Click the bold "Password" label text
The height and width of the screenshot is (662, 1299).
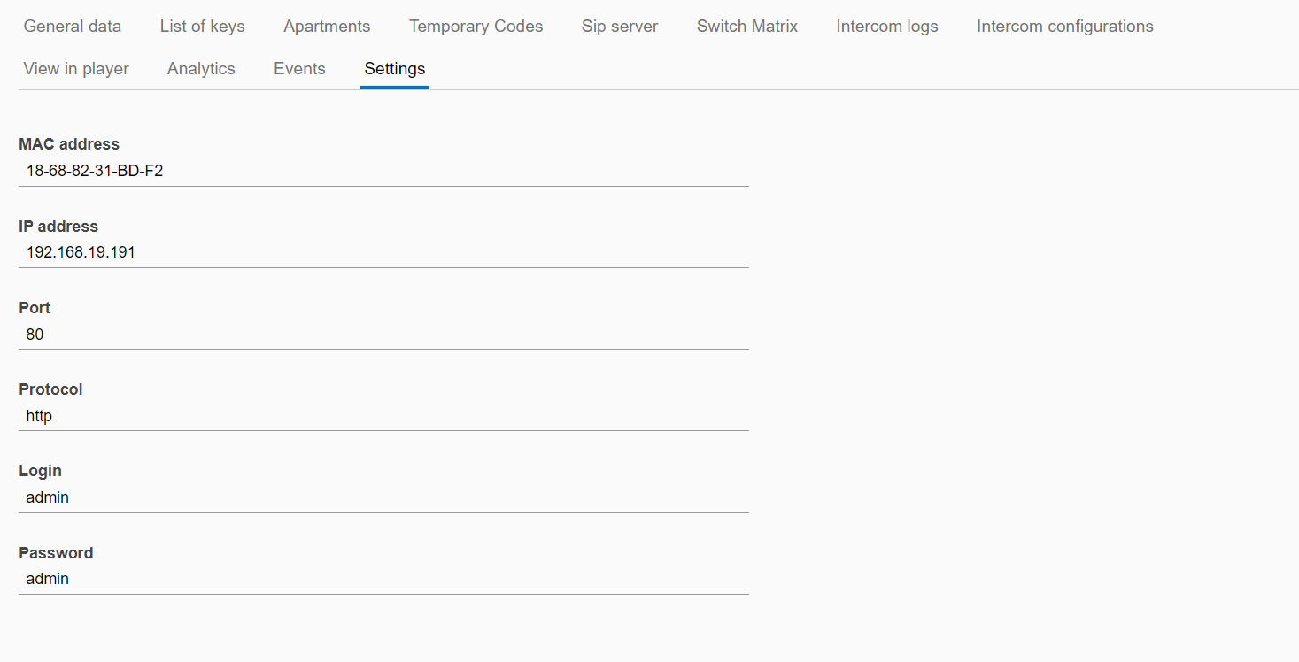[x=56, y=553]
